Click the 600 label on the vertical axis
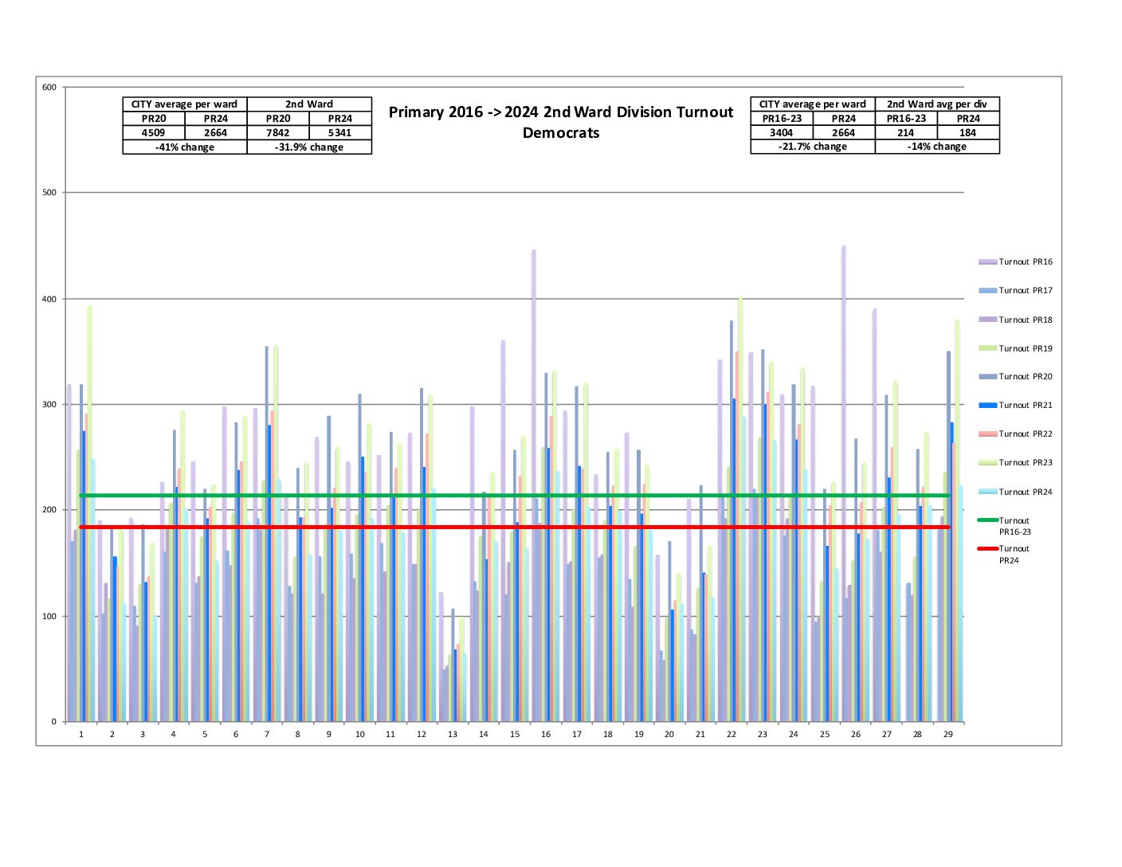The height and width of the screenshot is (867, 1122). coord(49,88)
